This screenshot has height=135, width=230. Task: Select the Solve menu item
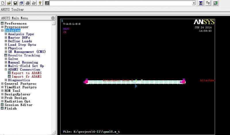tap(13, 59)
